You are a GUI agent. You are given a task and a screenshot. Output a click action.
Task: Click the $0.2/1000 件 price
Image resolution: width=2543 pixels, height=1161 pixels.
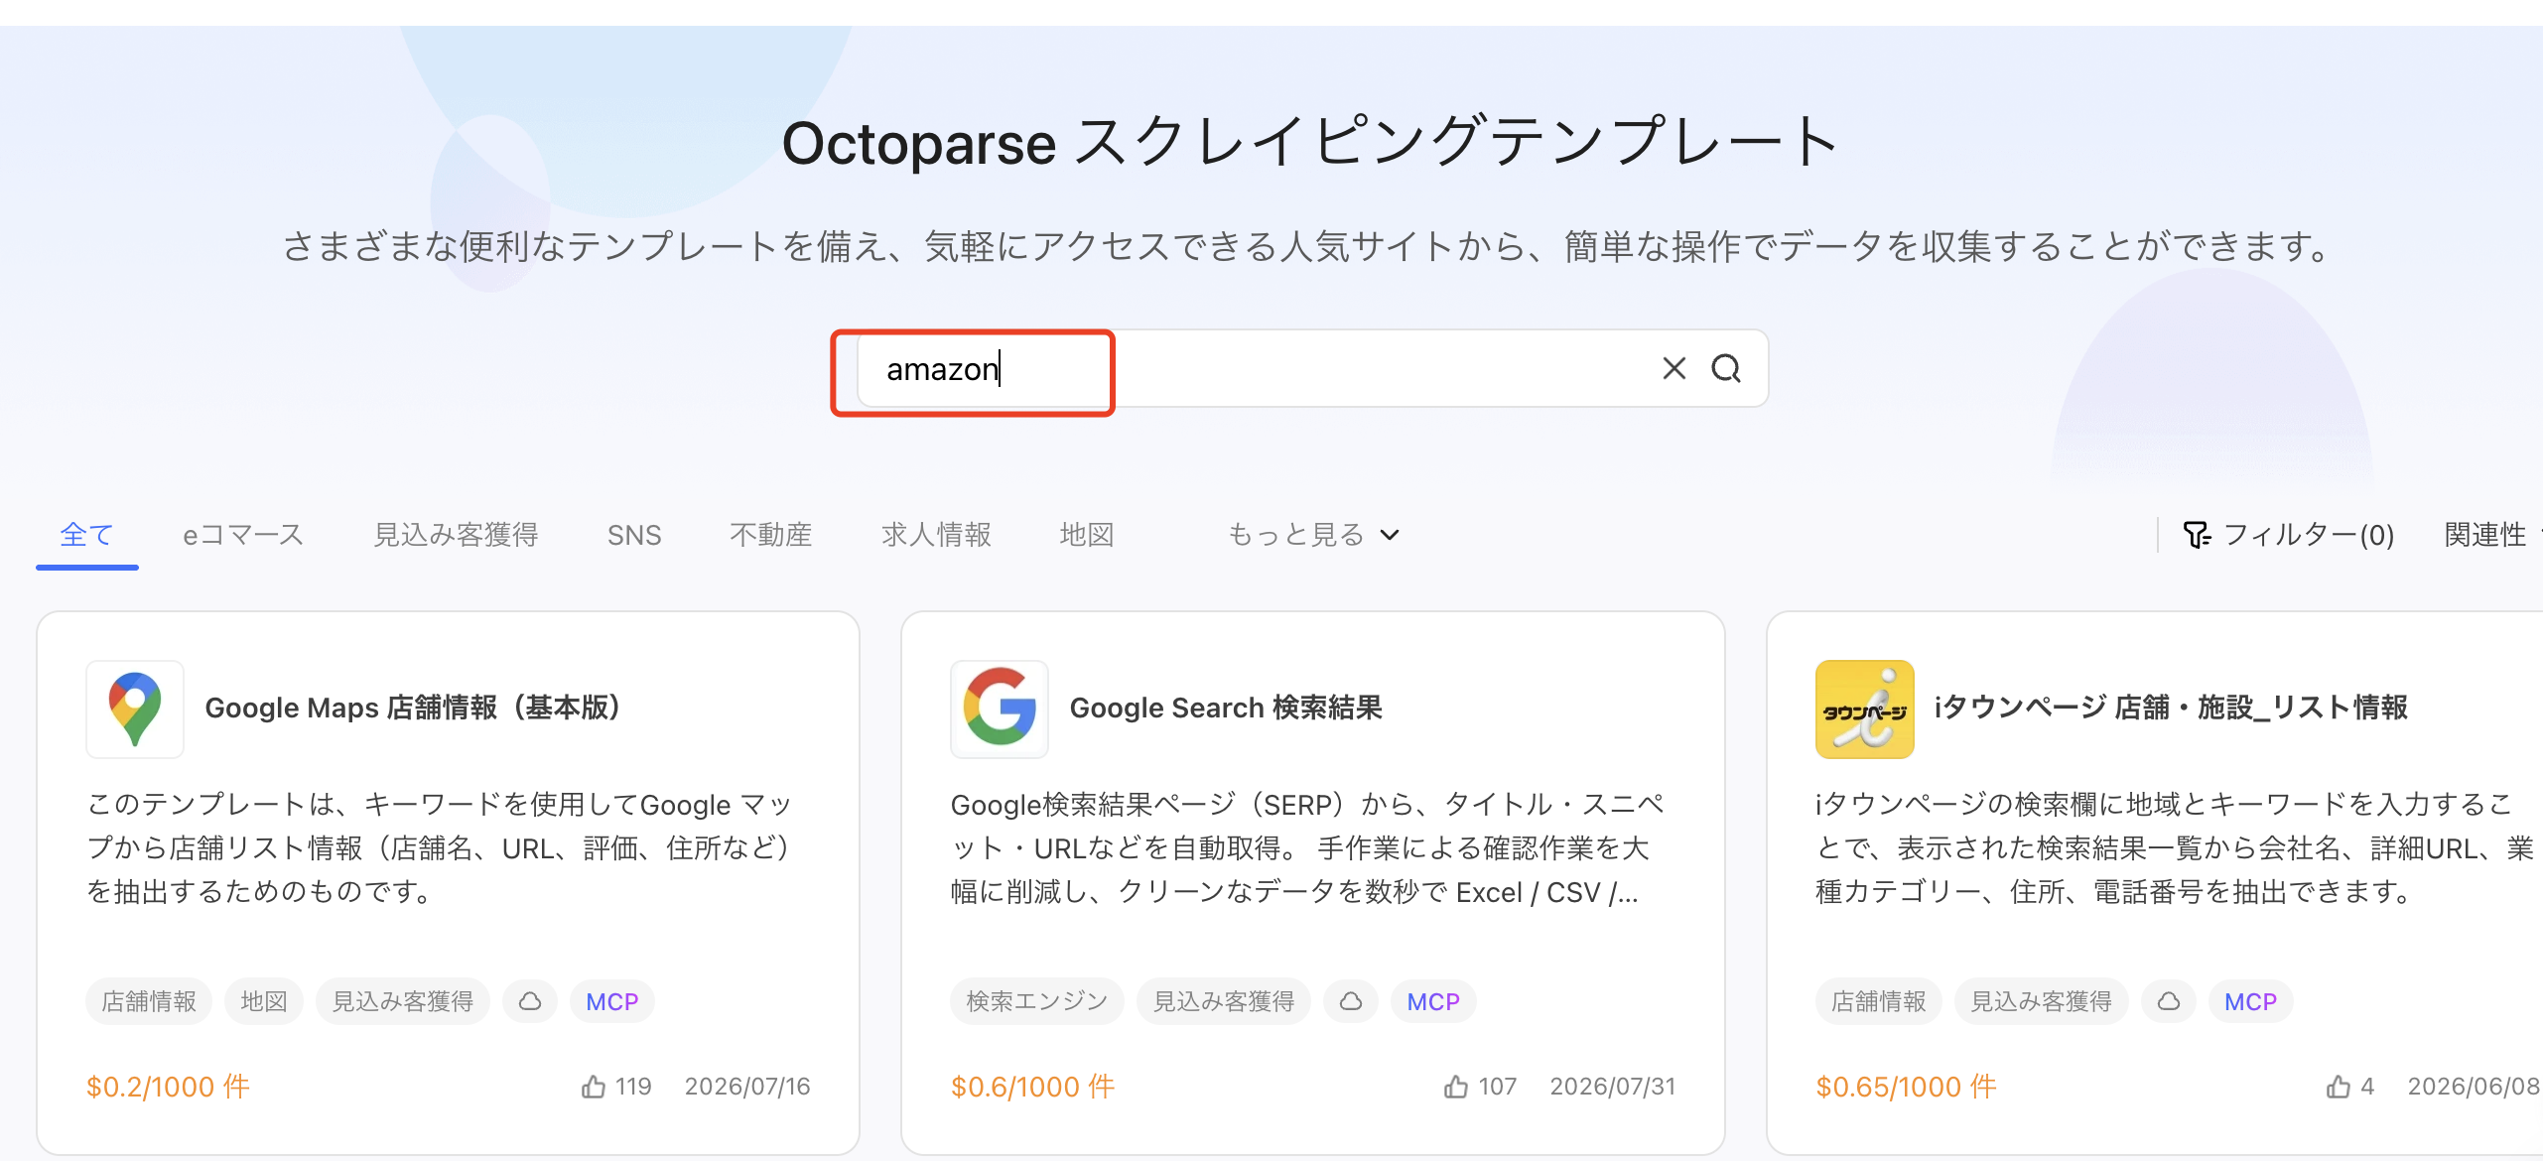click(168, 1087)
